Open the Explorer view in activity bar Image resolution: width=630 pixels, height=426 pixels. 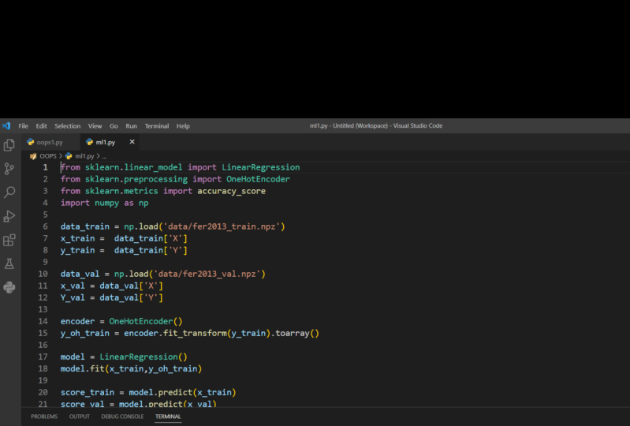point(9,145)
